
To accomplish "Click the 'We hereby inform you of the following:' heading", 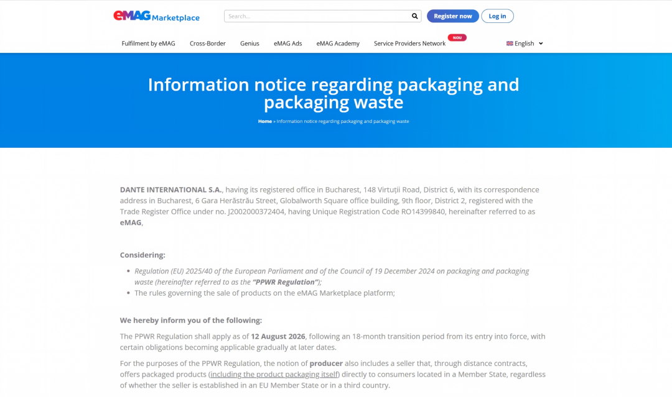I will (x=191, y=321).
